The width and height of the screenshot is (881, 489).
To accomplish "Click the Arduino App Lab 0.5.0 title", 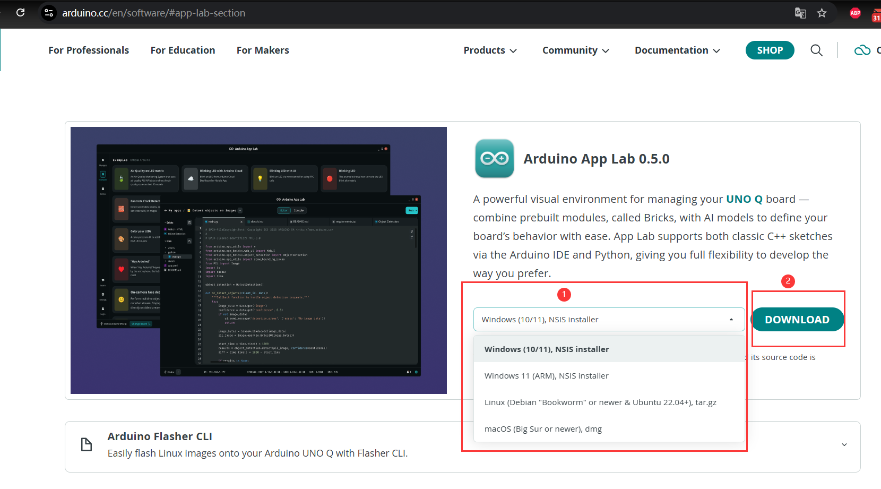I will coord(597,159).
